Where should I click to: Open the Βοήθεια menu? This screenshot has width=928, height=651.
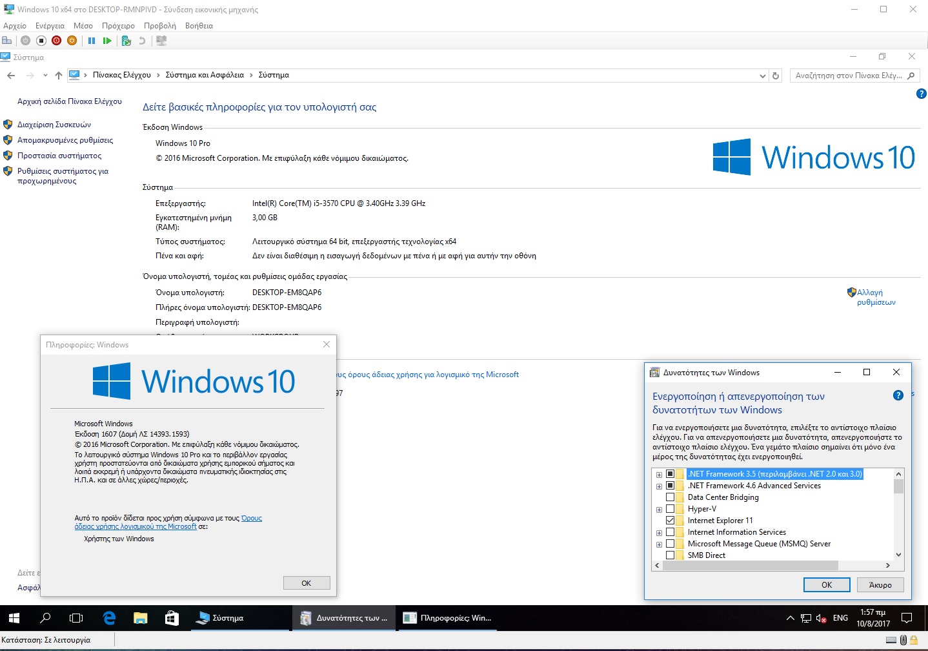coord(199,26)
